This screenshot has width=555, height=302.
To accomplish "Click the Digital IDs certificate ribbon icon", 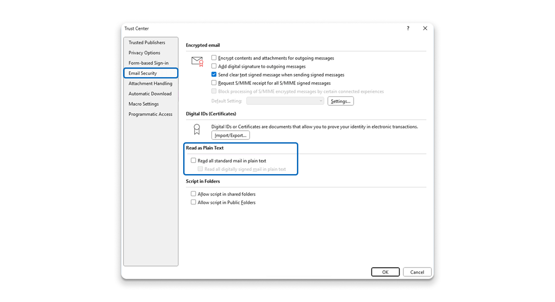I will coord(197,130).
